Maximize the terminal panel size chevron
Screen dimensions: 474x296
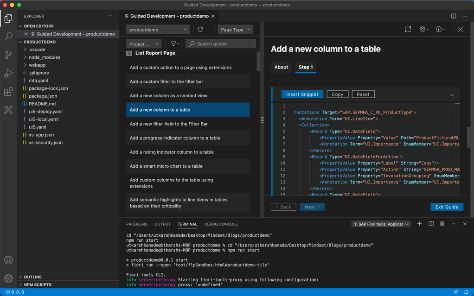tap(454, 224)
